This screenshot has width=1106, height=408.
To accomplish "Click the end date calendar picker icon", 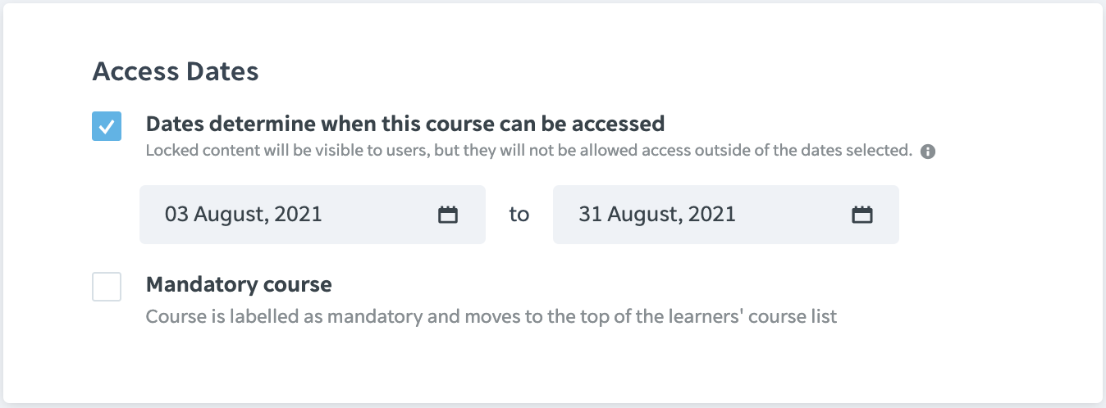I will tap(861, 215).
